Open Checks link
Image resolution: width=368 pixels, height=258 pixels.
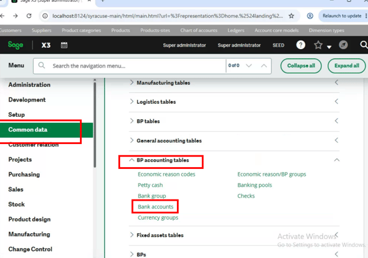pyautogui.click(x=246, y=196)
